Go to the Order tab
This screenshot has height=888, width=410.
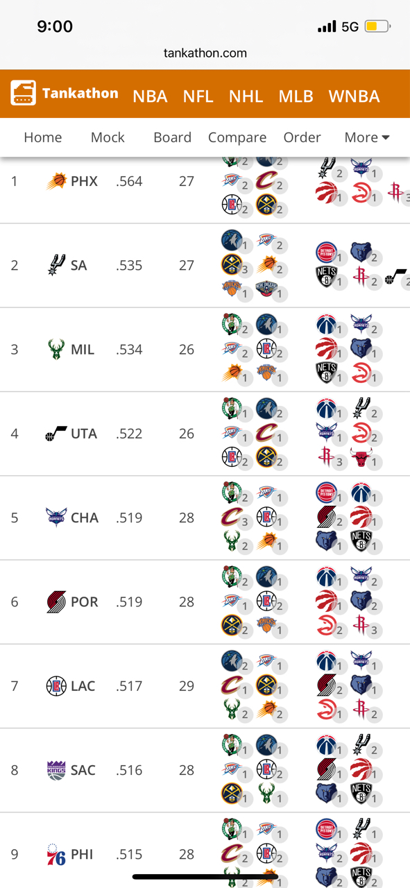point(302,137)
